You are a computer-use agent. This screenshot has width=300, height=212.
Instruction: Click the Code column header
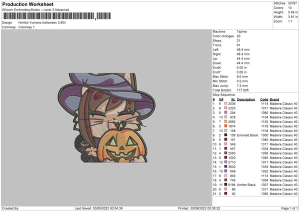264,99
